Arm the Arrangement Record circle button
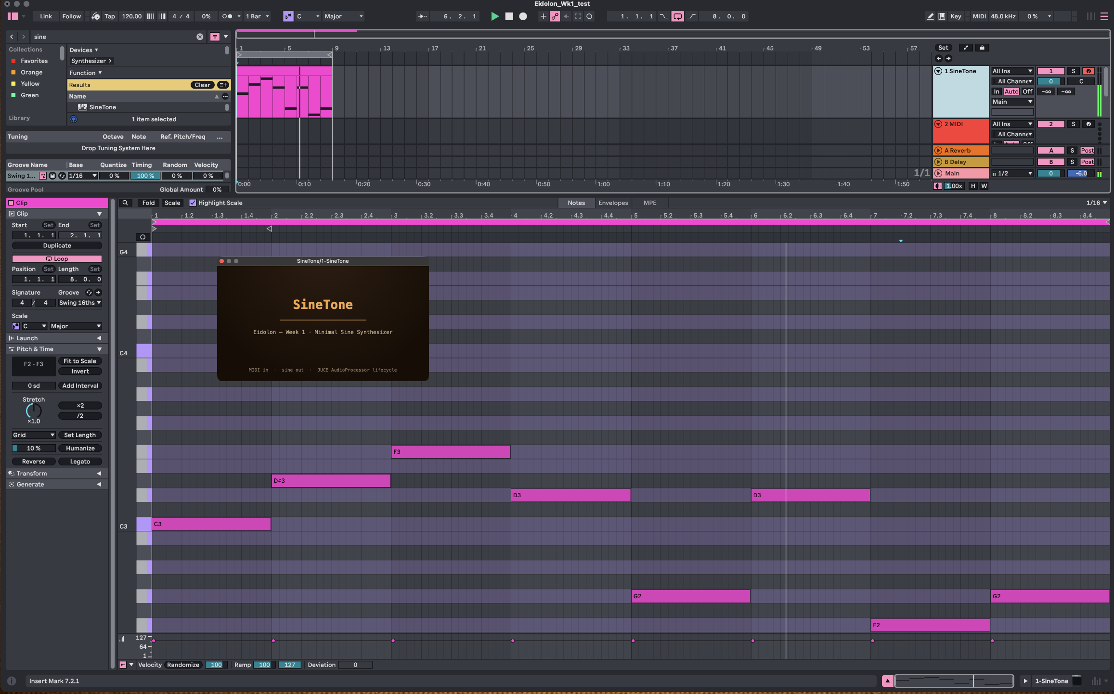Screen dimensions: 1114x694 click(x=523, y=16)
